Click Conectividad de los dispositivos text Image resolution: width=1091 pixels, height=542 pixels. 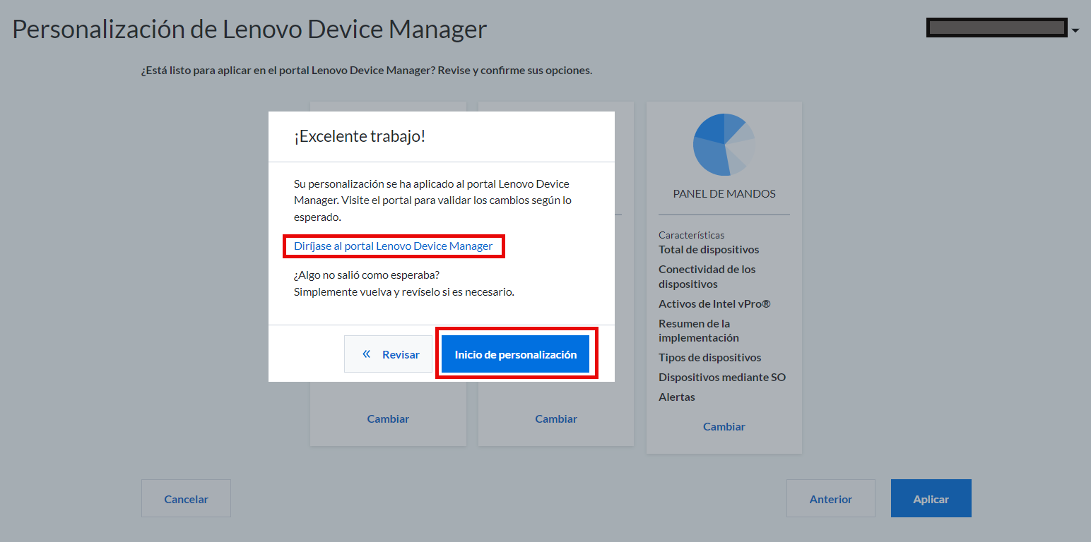click(707, 277)
